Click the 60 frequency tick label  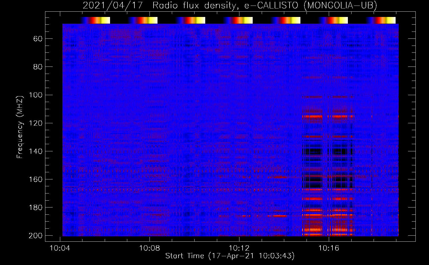tap(38, 39)
